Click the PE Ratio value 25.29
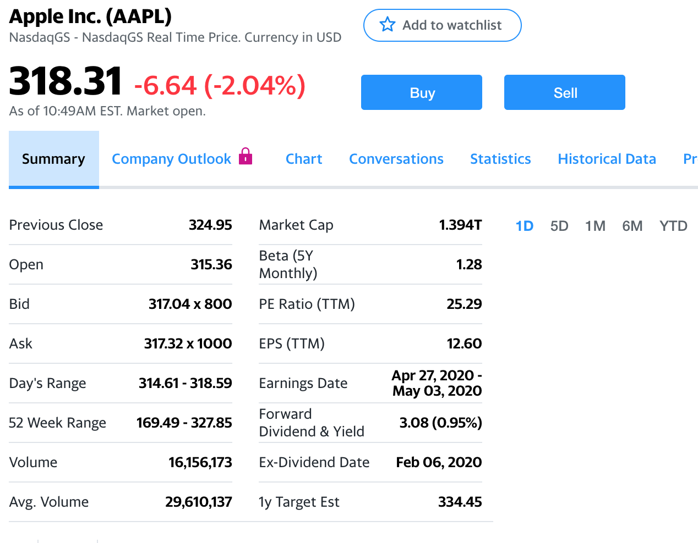The height and width of the screenshot is (543, 698). click(464, 304)
